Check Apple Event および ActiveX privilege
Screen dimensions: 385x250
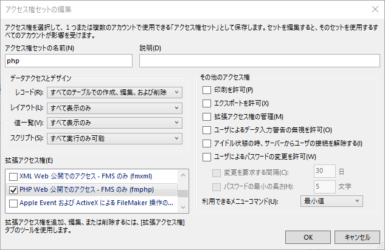pos(13,203)
